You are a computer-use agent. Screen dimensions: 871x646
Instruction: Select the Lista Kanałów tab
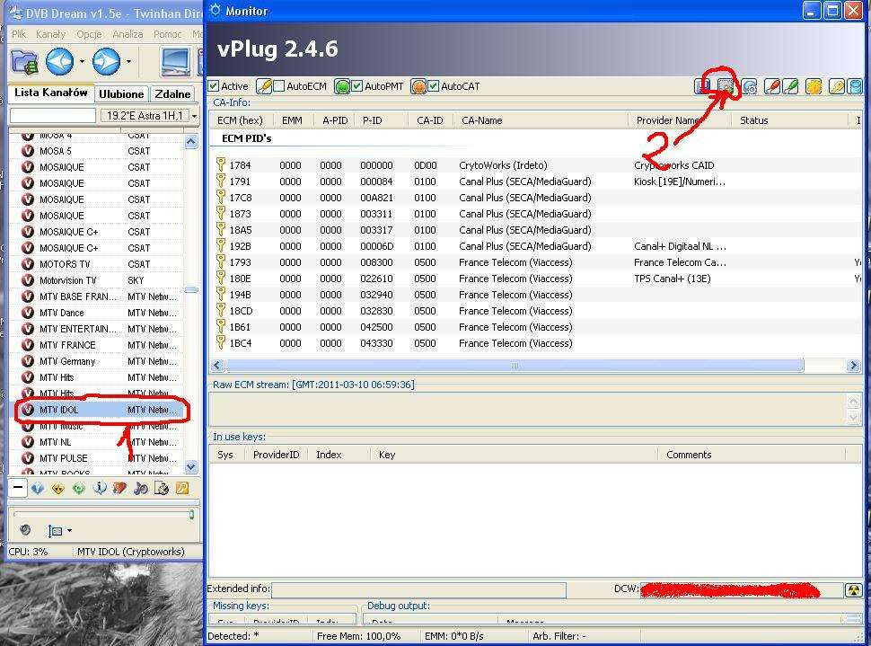tap(50, 93)
